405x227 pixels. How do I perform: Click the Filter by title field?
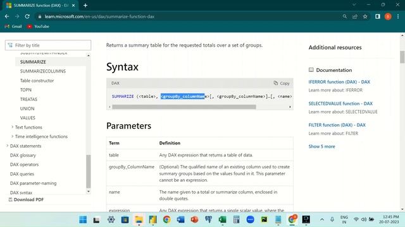(x=48, y=45)
